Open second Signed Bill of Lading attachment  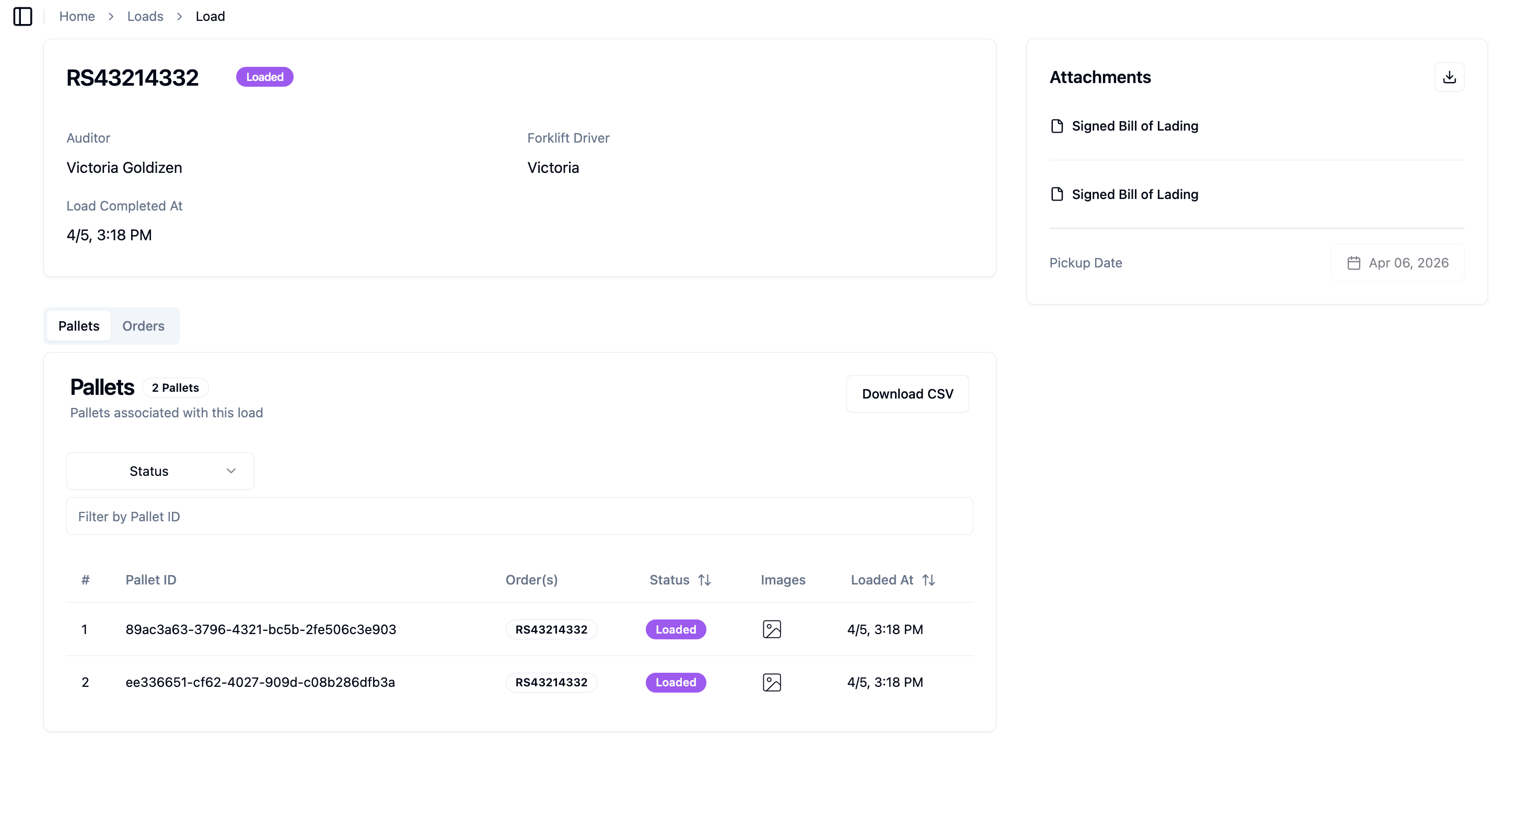pyautogui.click(x=1124, y=194)
